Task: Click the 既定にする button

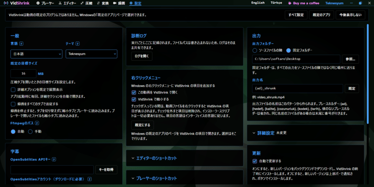Action: 142,125
